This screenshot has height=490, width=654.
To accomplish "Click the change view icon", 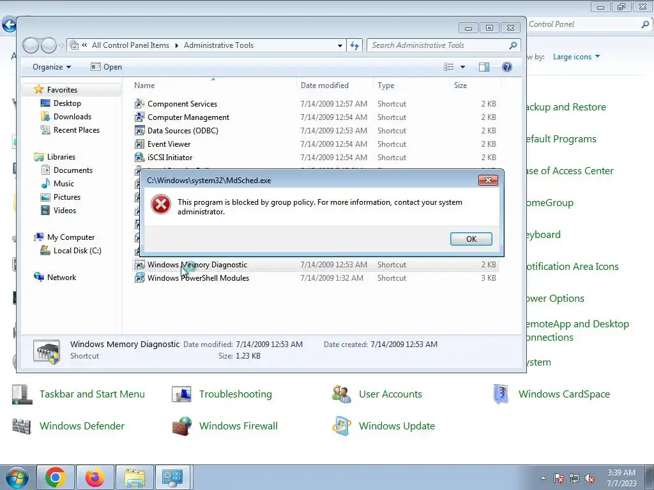I will tap(449, 67).
